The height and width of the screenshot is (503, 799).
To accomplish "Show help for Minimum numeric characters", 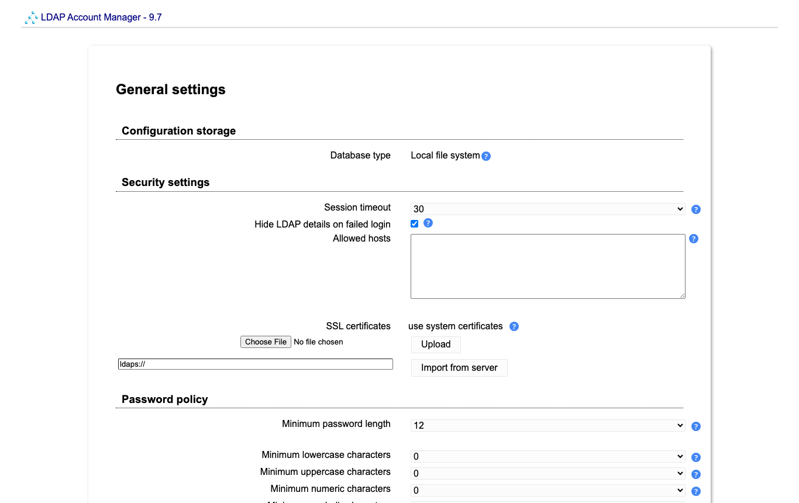I will point(696,491).
